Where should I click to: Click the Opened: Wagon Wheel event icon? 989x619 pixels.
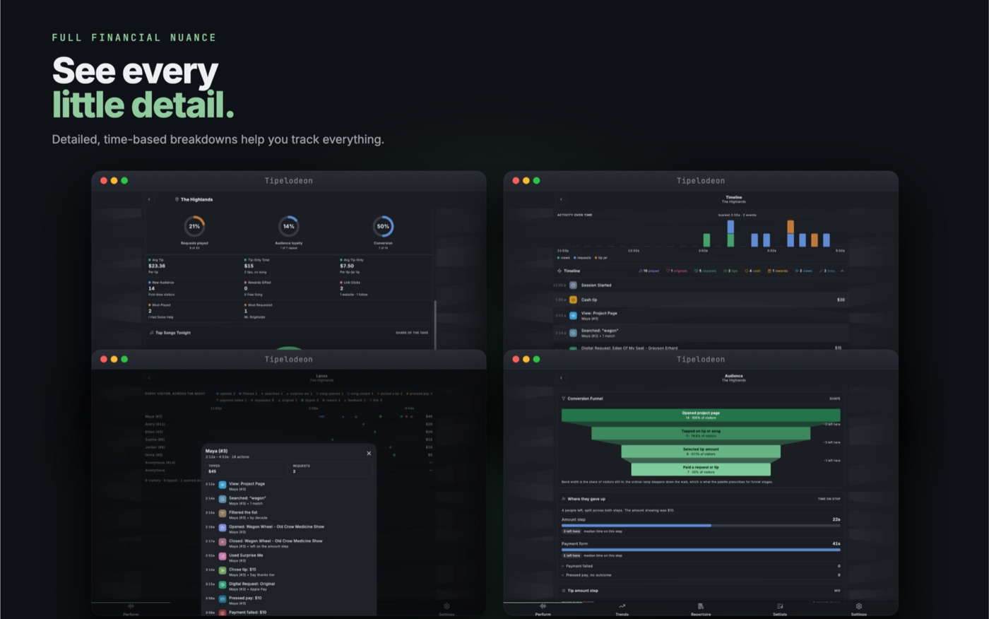coord(222,528)
